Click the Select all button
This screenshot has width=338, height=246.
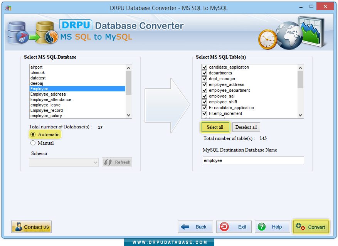[x=215, y=127]
